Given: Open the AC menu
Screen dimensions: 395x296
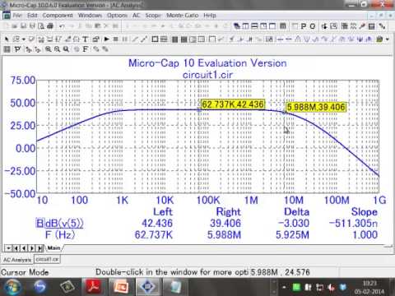Looking at the screenshot, I should tap(137, 16).
